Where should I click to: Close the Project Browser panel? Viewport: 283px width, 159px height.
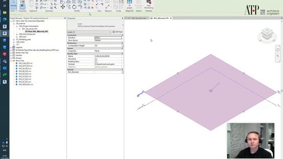click(x=65, y=18)
